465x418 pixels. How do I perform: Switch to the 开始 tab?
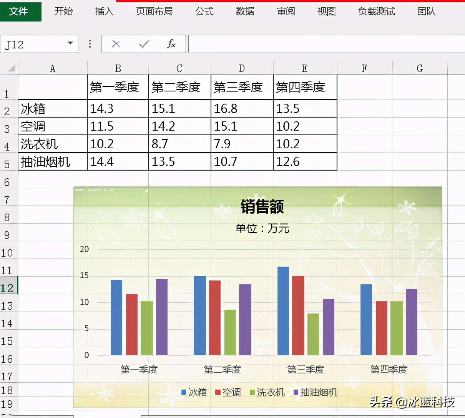(63, 12)
